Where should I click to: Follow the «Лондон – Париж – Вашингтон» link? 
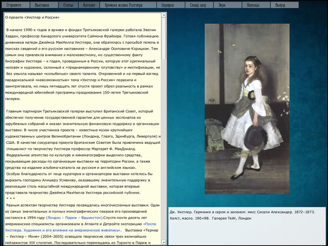[x=74, y=217]
